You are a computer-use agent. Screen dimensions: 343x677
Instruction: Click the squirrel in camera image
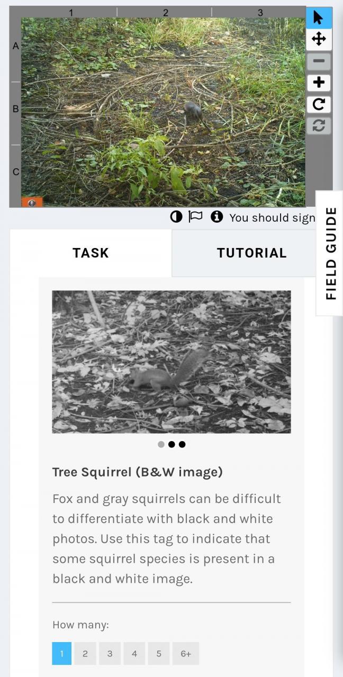point(194,113)
